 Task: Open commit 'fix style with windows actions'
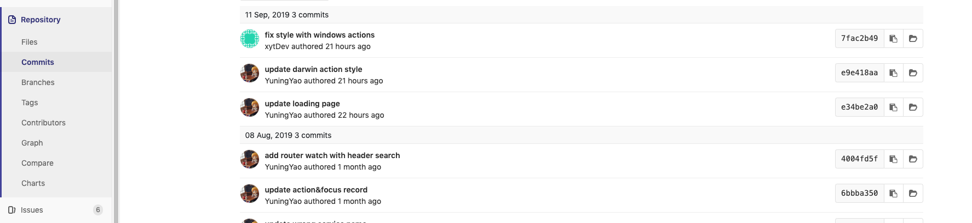(319, 35)
